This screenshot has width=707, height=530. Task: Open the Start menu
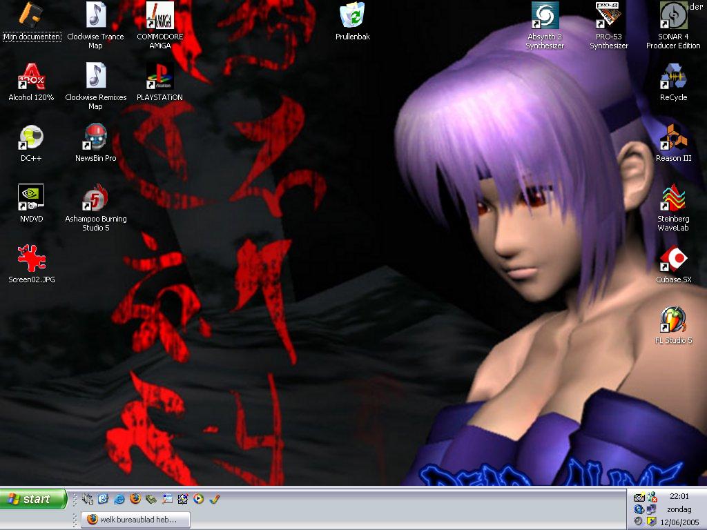click(x=33, y=499)
